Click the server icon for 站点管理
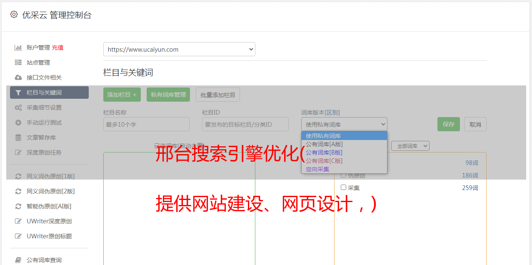 18,62
